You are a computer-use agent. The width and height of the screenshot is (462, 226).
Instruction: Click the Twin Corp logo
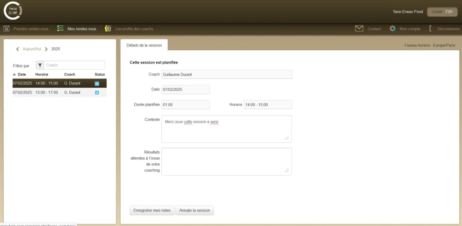click(x=13, y=11)
